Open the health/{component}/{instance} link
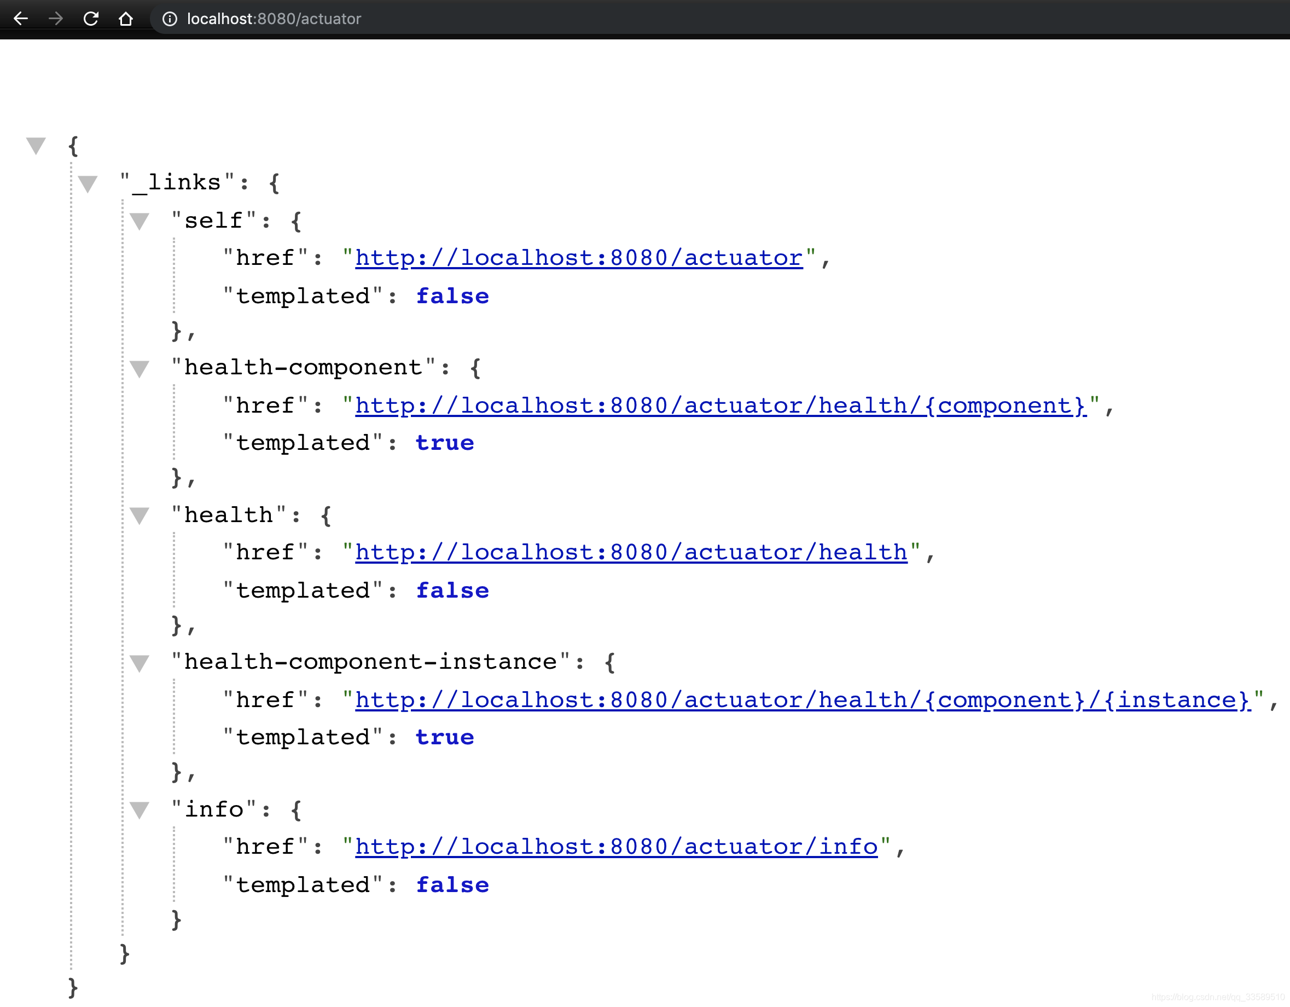The image size is (1290, 1007). point(802,699)
